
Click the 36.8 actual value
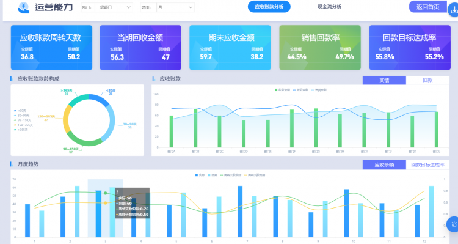click(27, 57)
